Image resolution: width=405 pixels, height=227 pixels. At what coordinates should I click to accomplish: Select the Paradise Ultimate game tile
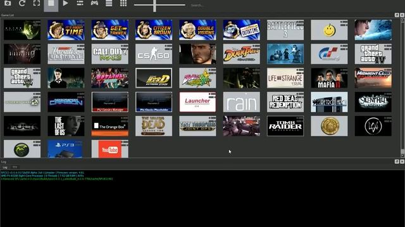(x=66, y=54)
